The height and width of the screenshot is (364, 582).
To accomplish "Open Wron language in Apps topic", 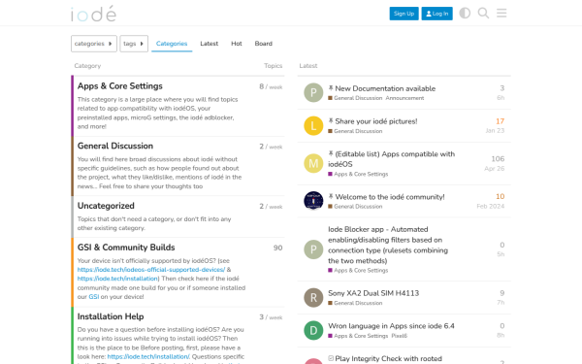I will 391,326.
